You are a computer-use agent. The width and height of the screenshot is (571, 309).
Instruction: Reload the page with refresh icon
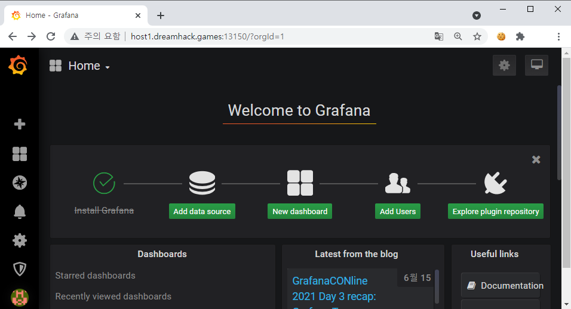coord(51,36)
